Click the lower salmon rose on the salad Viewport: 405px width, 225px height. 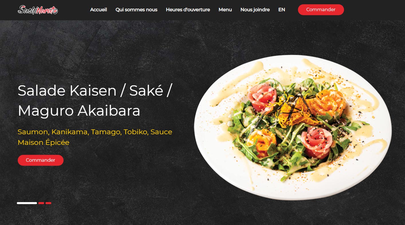click(x=262, y=142)
